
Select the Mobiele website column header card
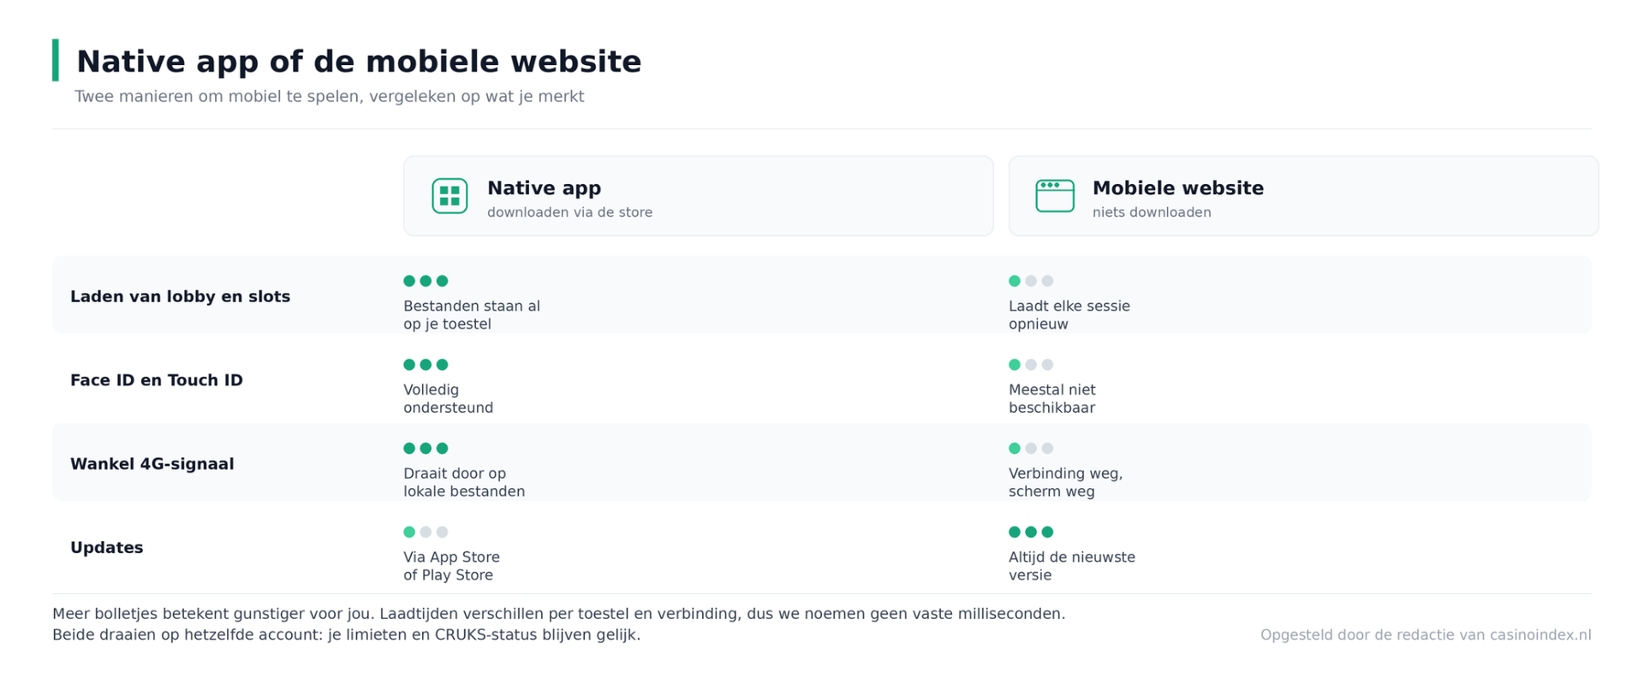(1303, 196)
